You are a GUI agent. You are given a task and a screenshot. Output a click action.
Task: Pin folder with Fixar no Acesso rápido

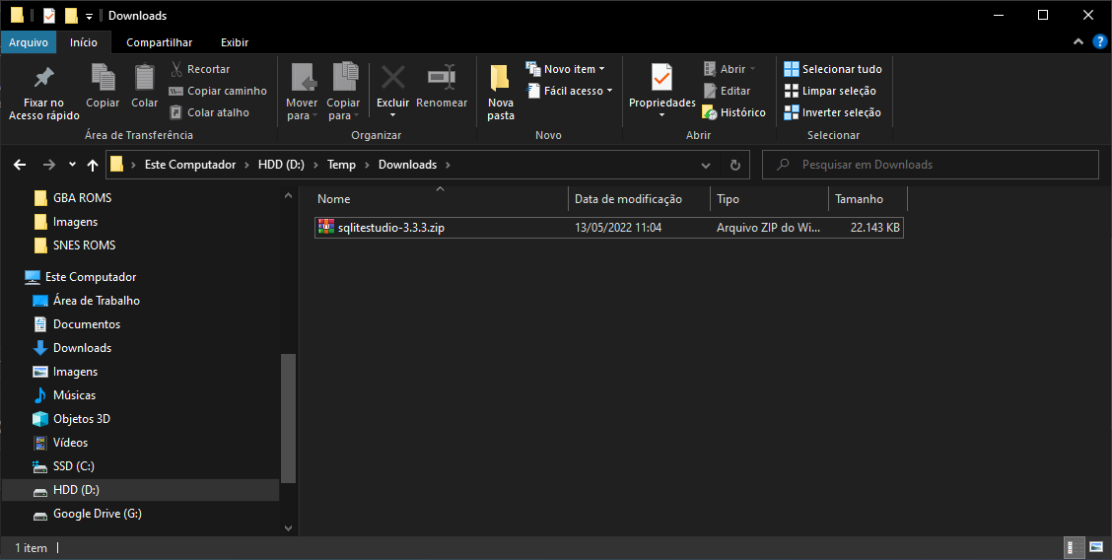click(44, 93)
